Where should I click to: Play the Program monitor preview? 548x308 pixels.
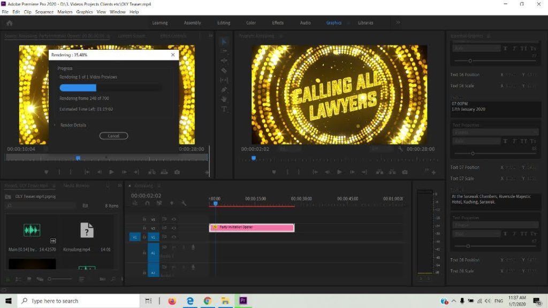[x=339, y=172]
